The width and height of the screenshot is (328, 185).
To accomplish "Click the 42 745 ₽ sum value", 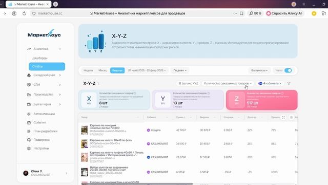I will point(181,130).
